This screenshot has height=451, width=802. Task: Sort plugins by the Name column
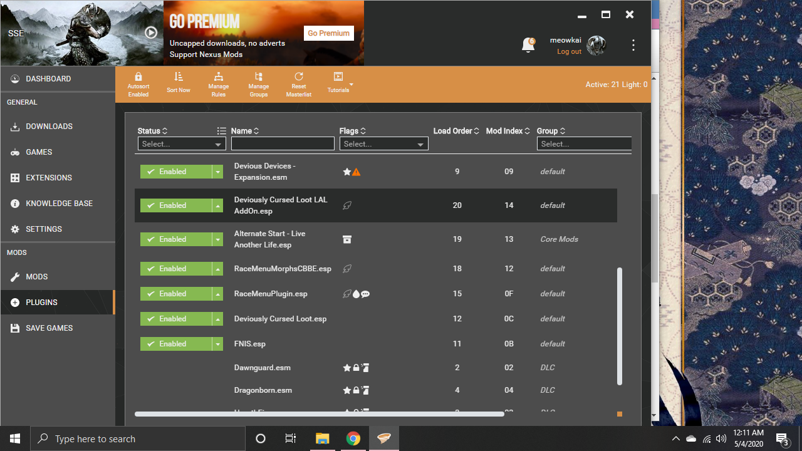[245, 131]
